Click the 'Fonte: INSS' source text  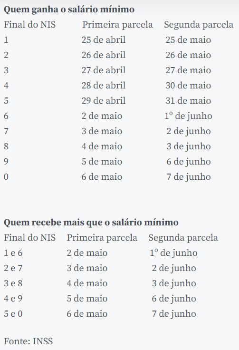tap(29, 341)
